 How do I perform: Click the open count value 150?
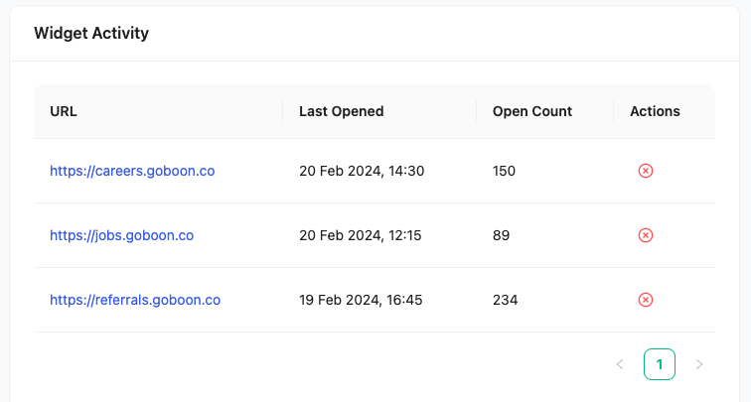(x=504, y=171)
